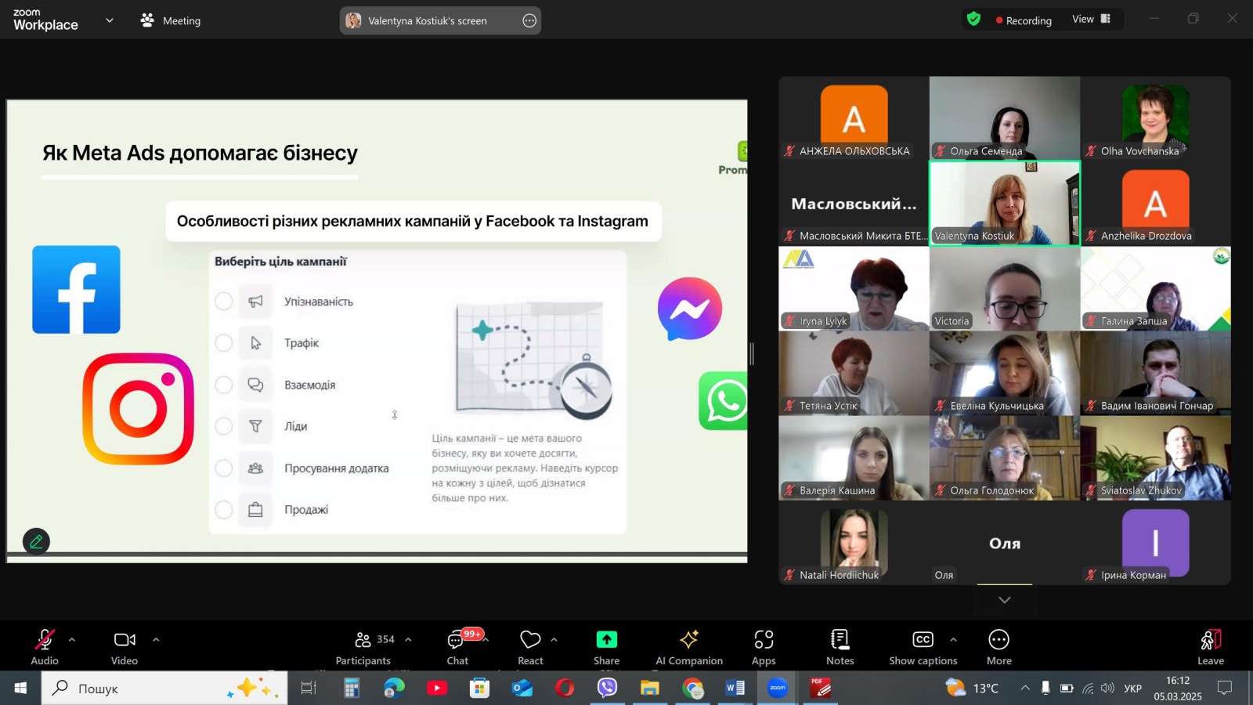1253x705 pixels.
Task: Click the Recording indicator
Action: (x=1024, y=20)
